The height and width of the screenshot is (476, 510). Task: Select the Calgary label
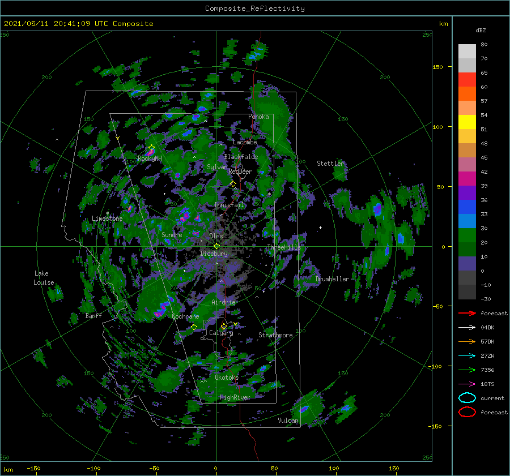(x=221, y=333)
